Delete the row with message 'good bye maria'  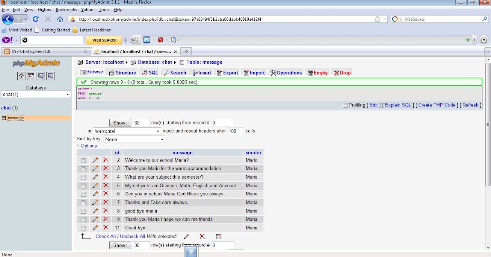point(106,211)
